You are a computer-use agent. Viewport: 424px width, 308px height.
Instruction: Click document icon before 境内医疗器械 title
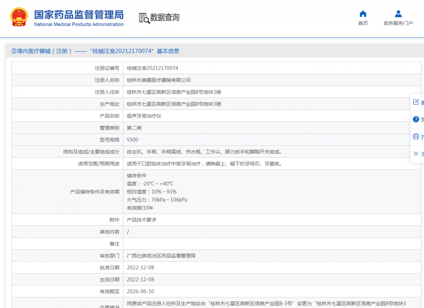14,51
